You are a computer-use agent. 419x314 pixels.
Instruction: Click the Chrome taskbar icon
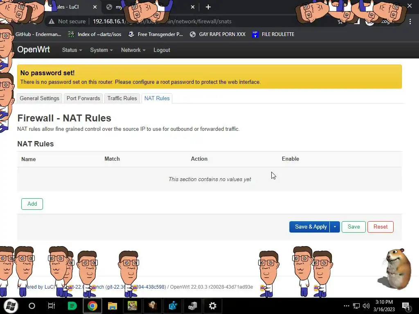[x=92, y=306]
